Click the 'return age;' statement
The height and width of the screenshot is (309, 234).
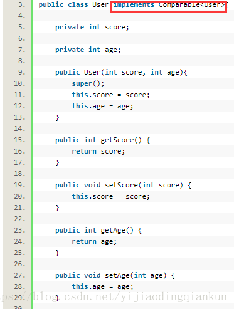(x=94, y=241)
